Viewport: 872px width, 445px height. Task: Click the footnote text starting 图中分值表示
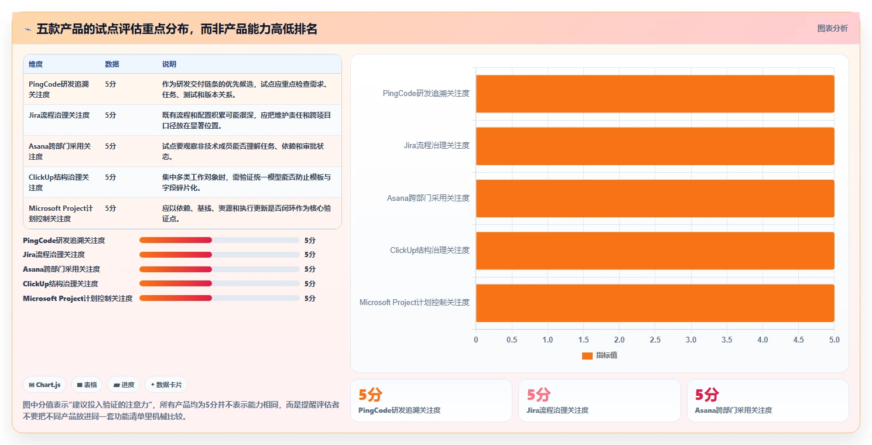(181, 410)
